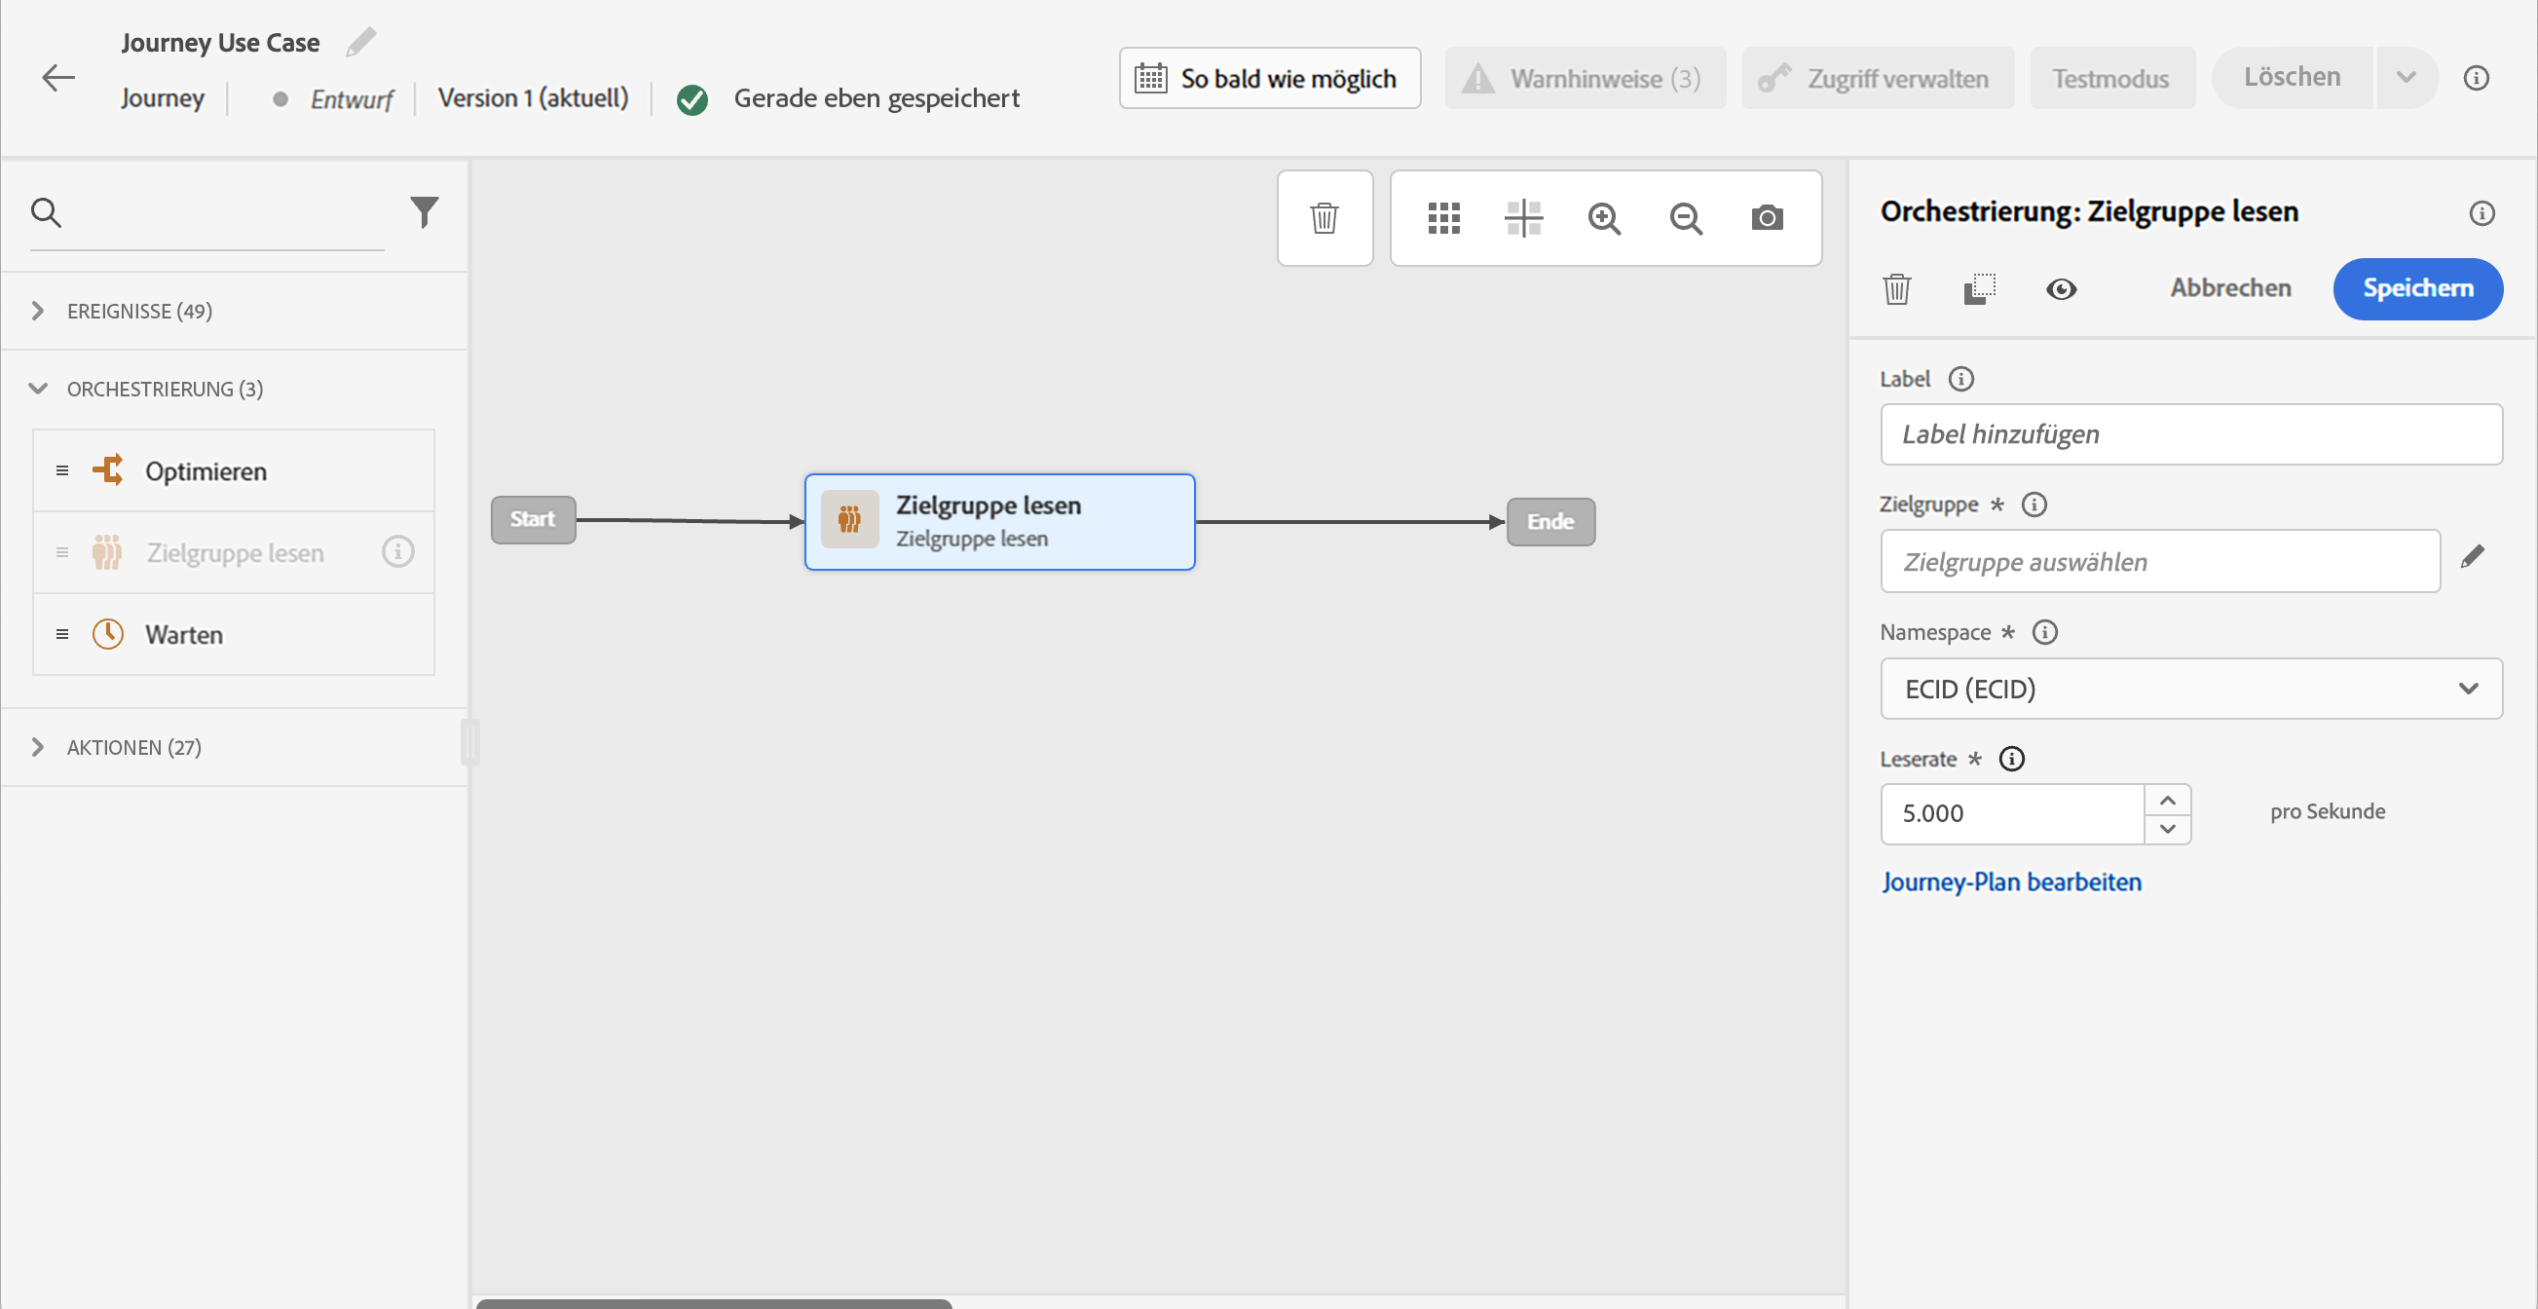Rename journey using title pencil icon
The width and height of the screenshot is (2538, 1309).
[360, 42]
